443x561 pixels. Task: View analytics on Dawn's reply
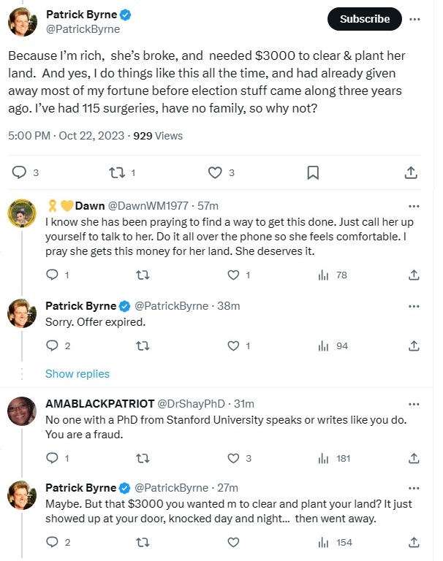click(x=333, y=275)
